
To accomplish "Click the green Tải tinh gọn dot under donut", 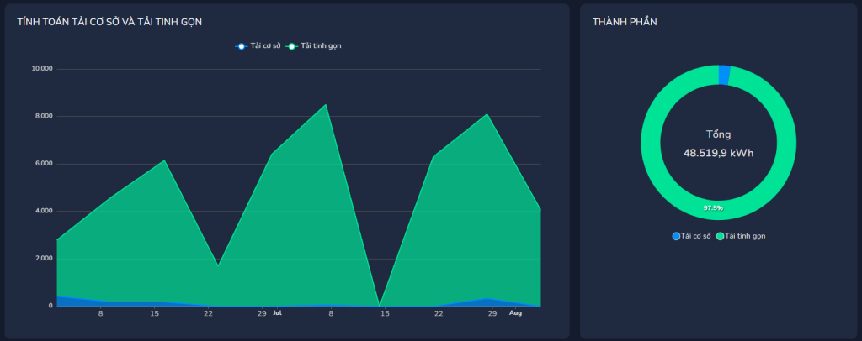I will 720,236.
